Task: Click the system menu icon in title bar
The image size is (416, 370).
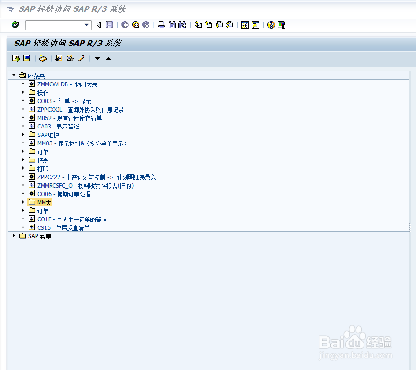Action: 10,9
